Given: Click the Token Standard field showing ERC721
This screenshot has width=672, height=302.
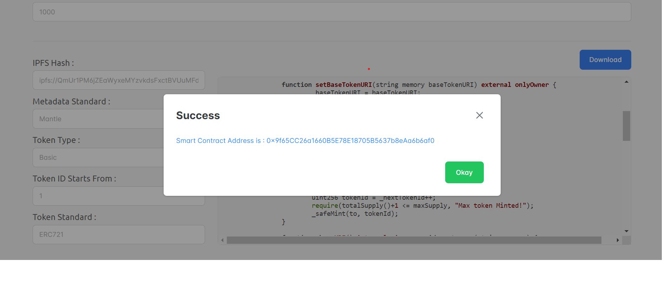Looking at the screenshot, I should (119, 234).
